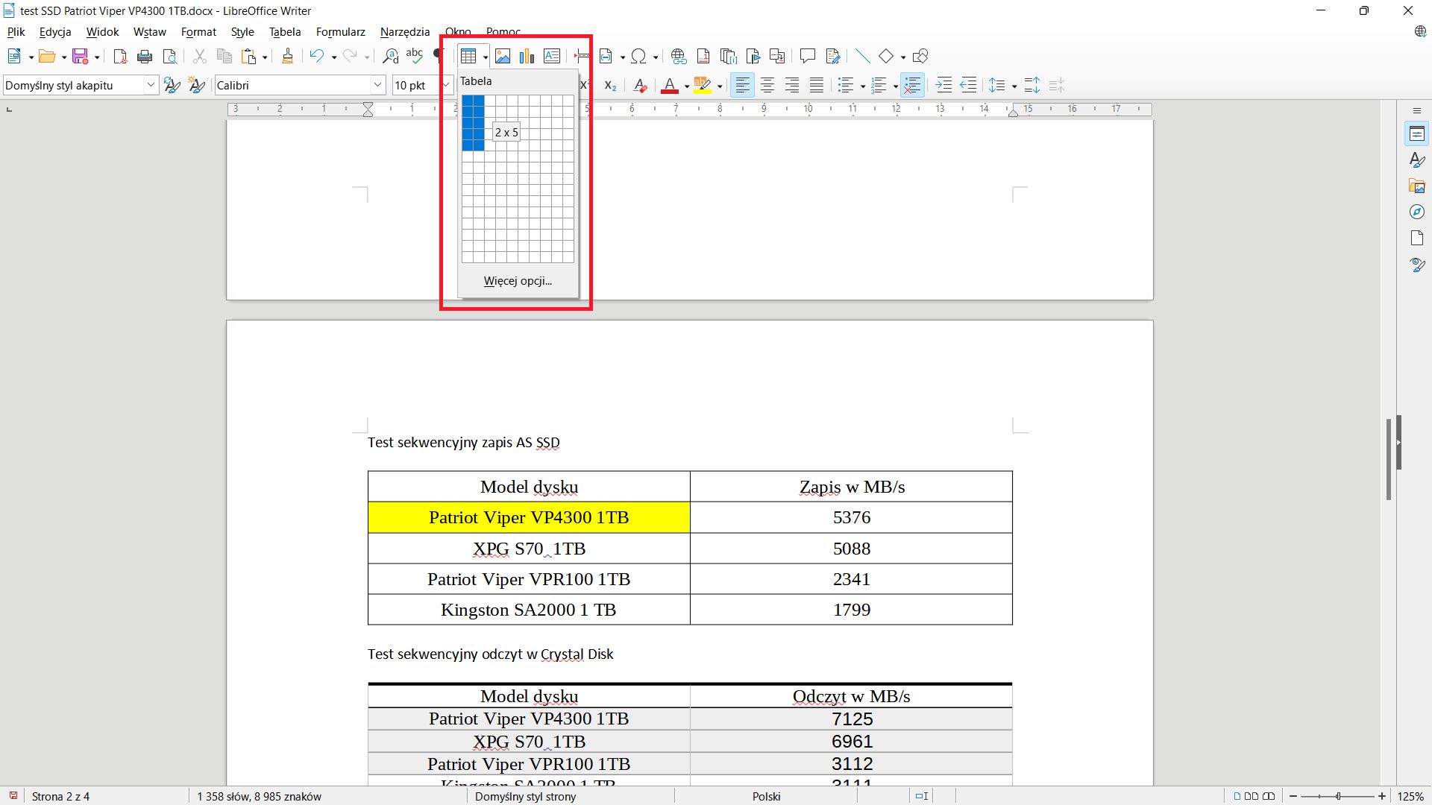Viewport: 1432px width, 805px height.
Task: Activate the clone formatting paintbrush
Action: point(288,56)
